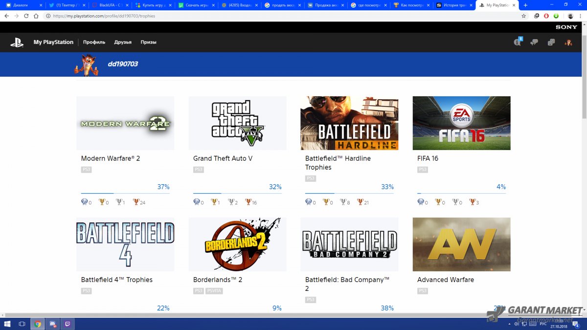Click the РУС language indicator in tray
587x330 pixels.
[543, 324]
